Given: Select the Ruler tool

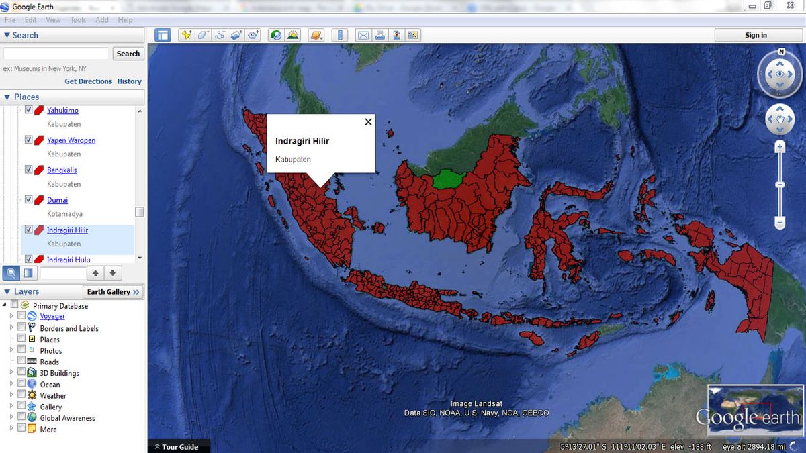Looking at the screenshot, I should point(340,35).
